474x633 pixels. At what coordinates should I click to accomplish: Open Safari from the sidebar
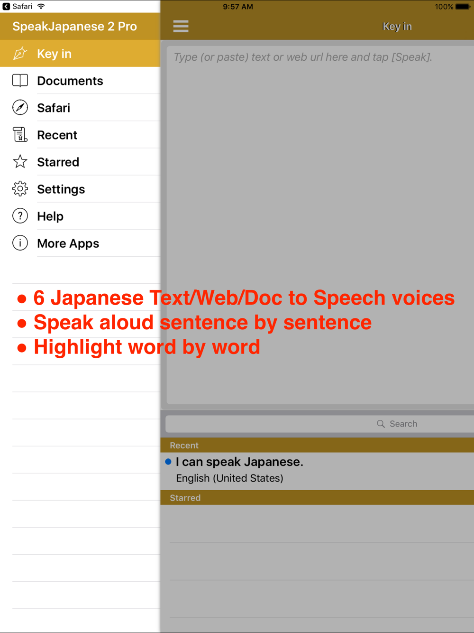[x=80, y=108]
